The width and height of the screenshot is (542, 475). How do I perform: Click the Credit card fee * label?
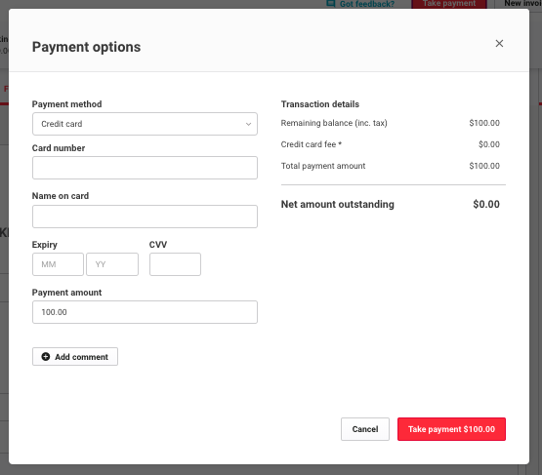coord(312,144)
